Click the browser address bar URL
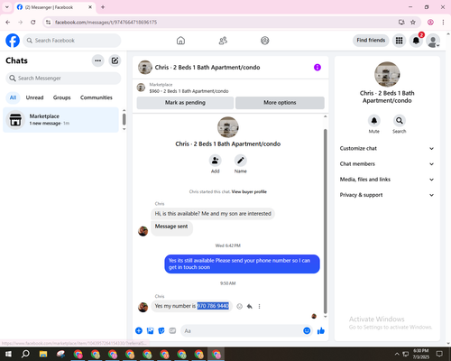451x361 pixels. pyautogui.click(x=106, y=23)
